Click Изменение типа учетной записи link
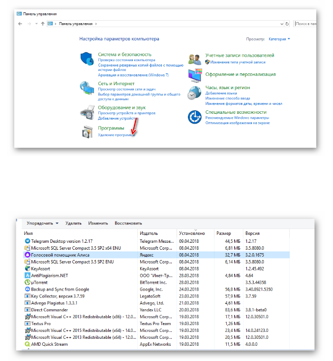The height and width of the screenshot is (361, 333). point(238,62)
